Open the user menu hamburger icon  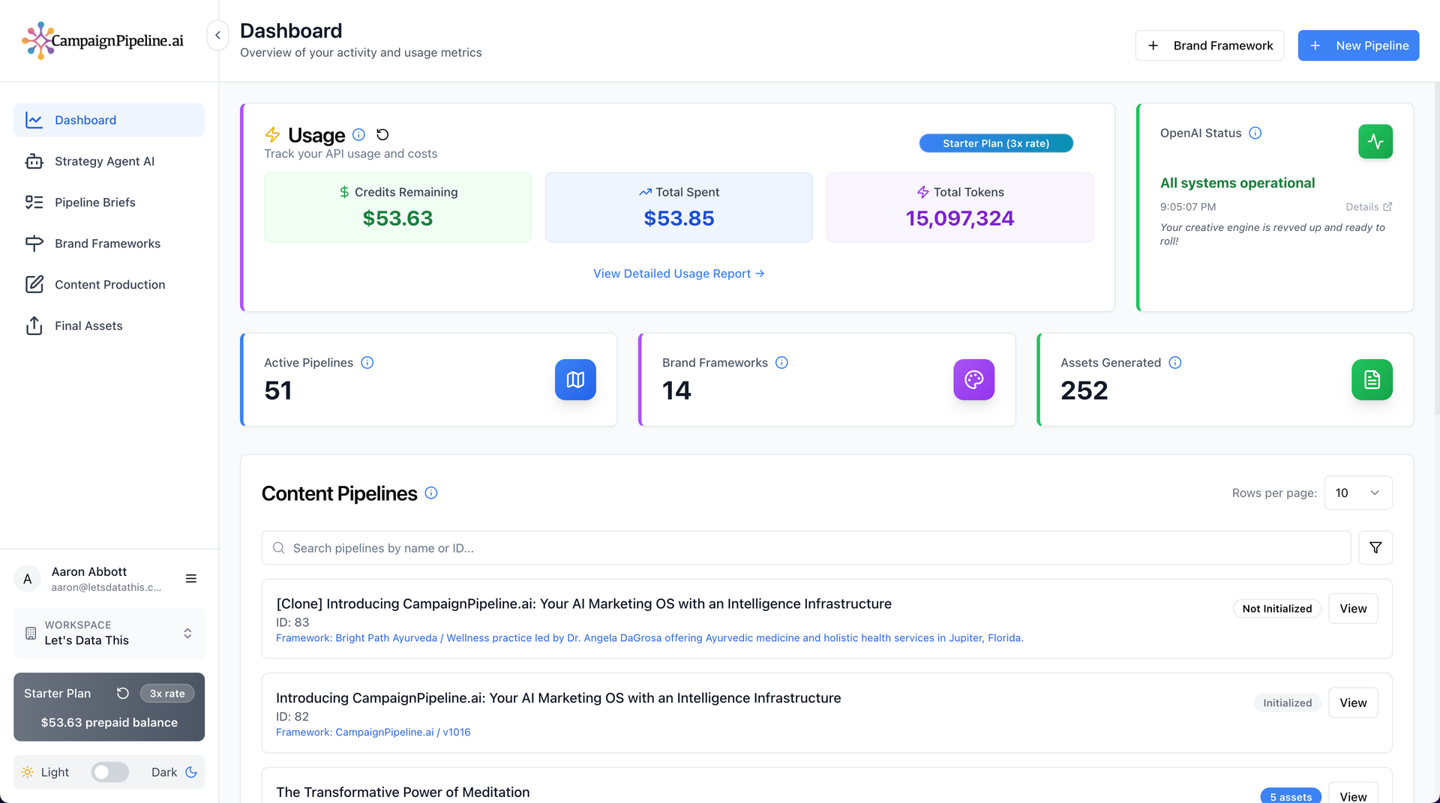pyautogui.click(x=191, y=579)
